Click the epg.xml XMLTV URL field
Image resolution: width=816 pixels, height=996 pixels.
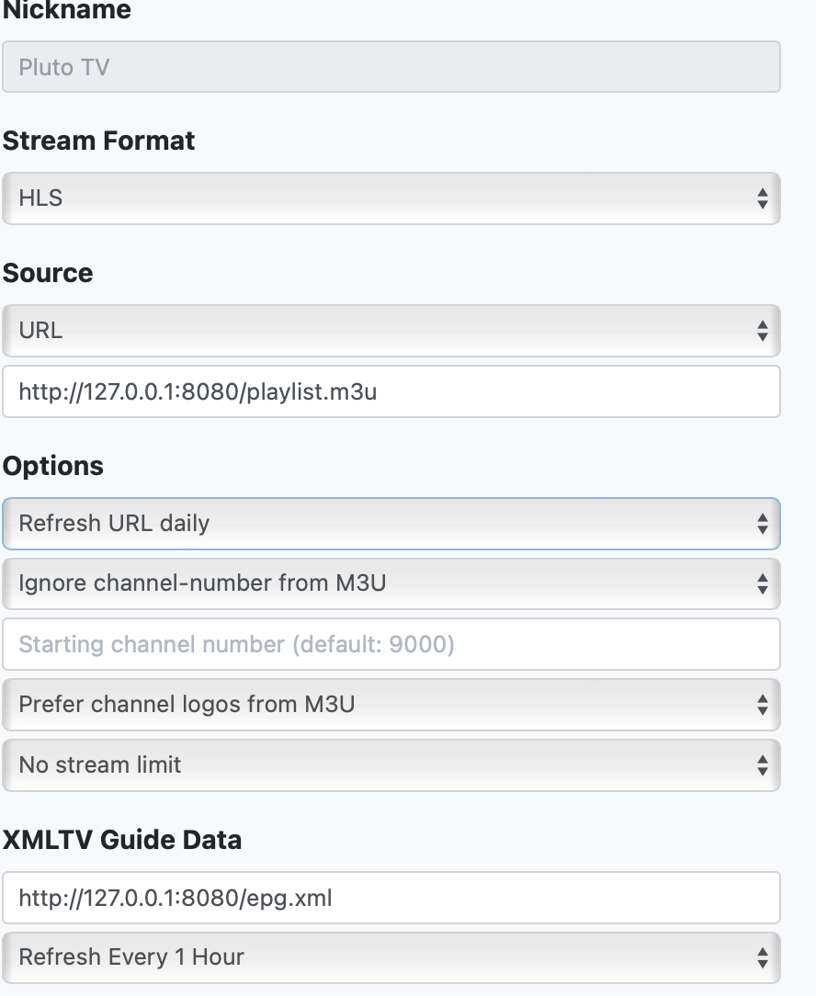[391, 898]
